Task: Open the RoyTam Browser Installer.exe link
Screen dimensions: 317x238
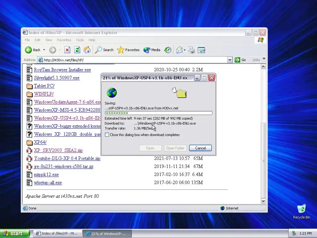Action: point(63,70)
